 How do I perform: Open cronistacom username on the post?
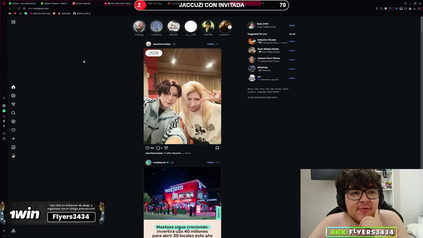(159, 162)
